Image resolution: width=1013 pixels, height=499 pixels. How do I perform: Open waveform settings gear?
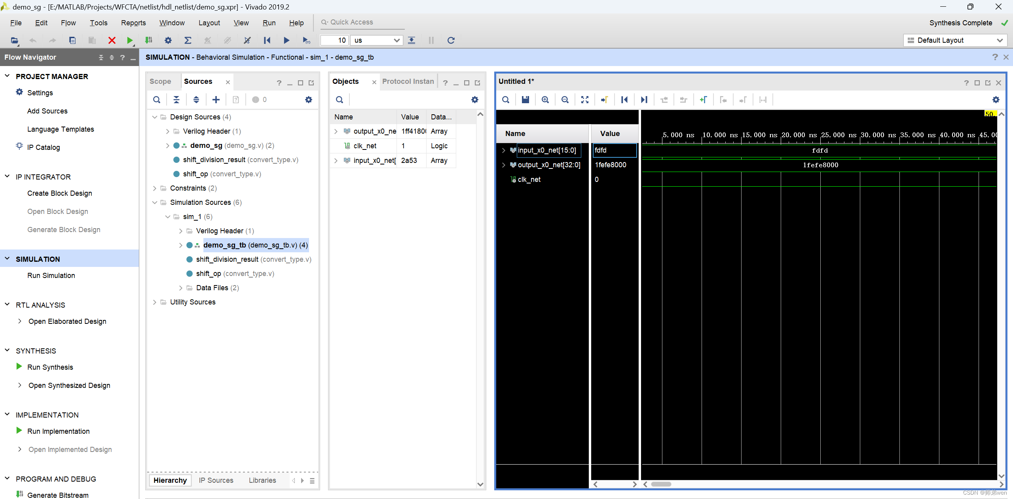(x=996, y=99)
